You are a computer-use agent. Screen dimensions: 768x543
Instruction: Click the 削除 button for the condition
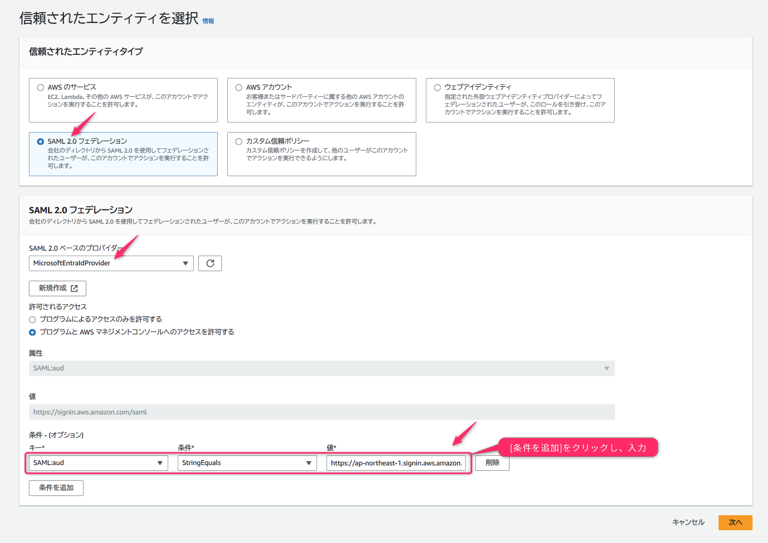492,463
